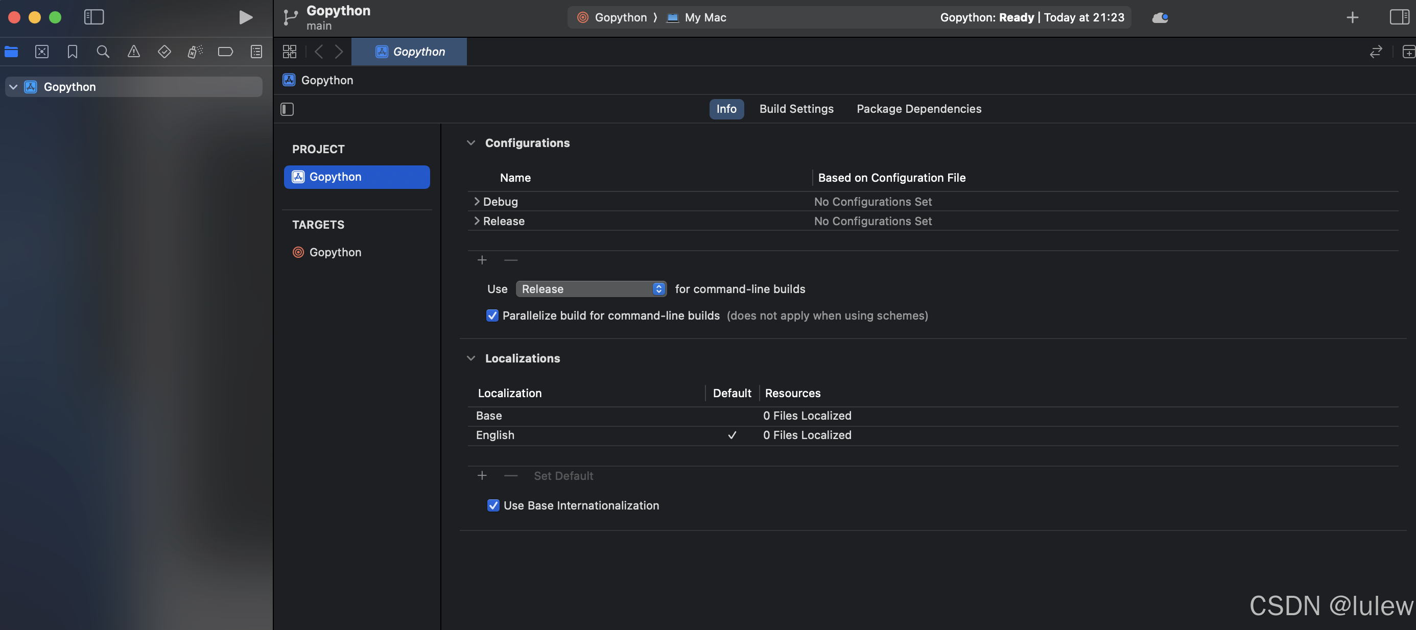
Task: Disable Parallelize build for command-line builds
Action: (x=492, y=316)
